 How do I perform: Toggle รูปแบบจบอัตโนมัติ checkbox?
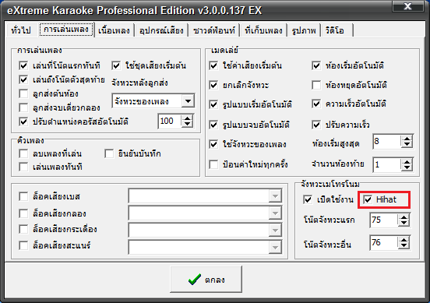(x=213, y=125)
